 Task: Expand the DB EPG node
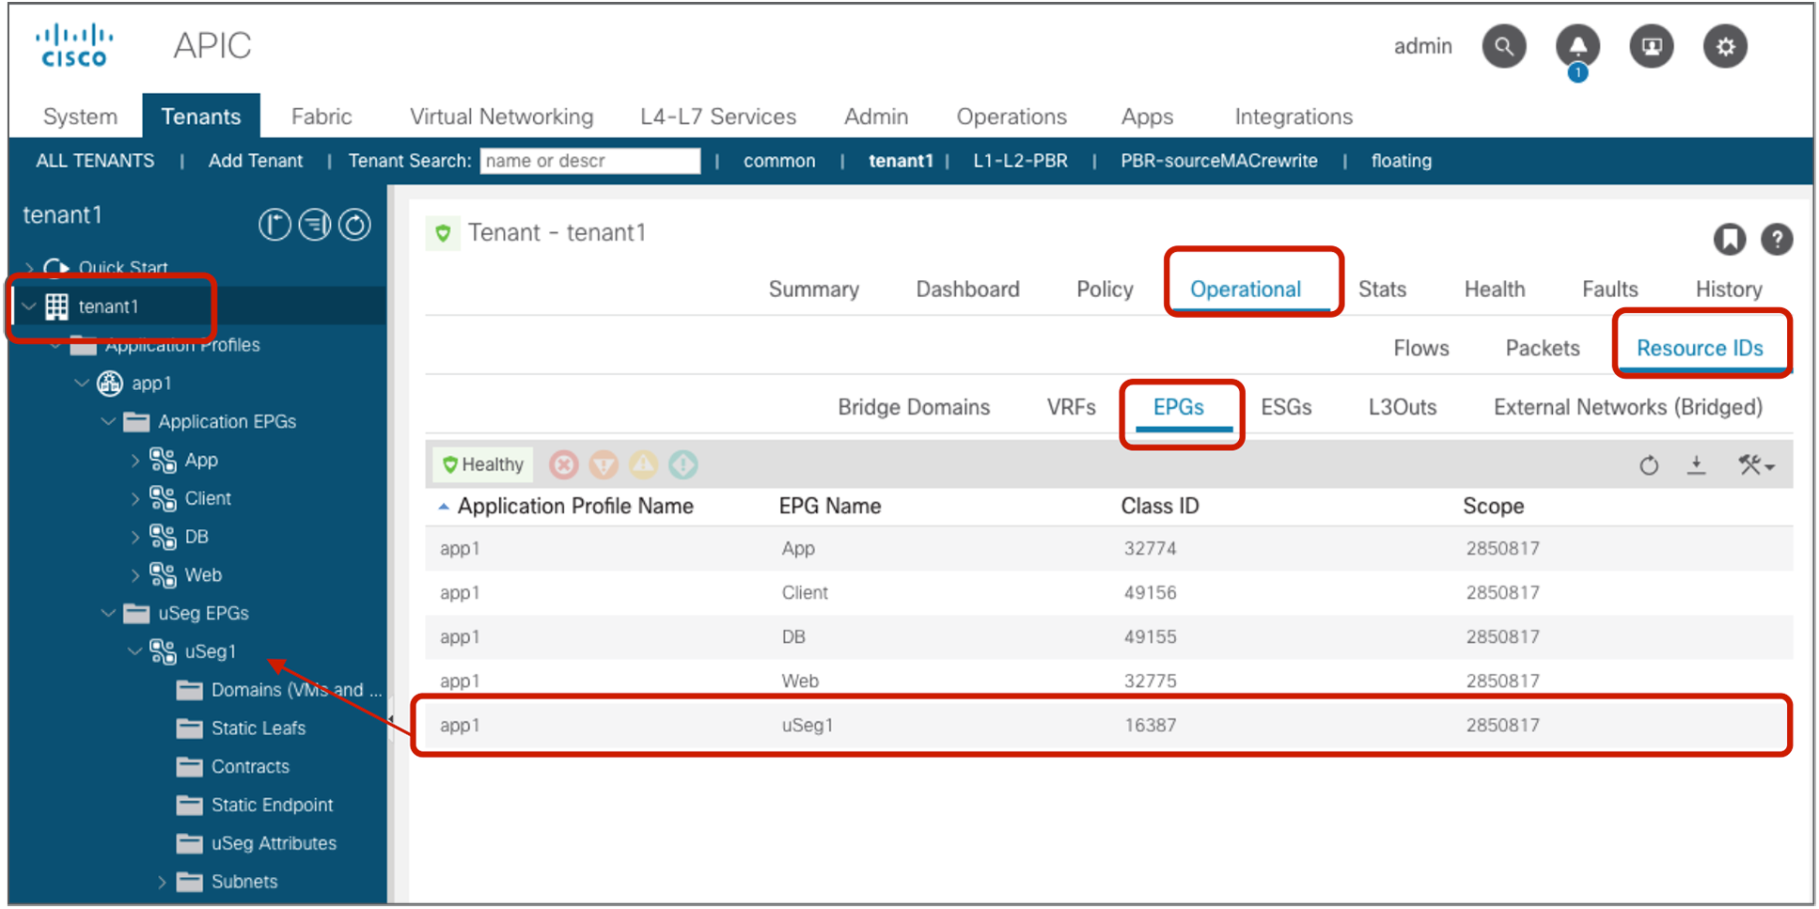pos(135,537)
